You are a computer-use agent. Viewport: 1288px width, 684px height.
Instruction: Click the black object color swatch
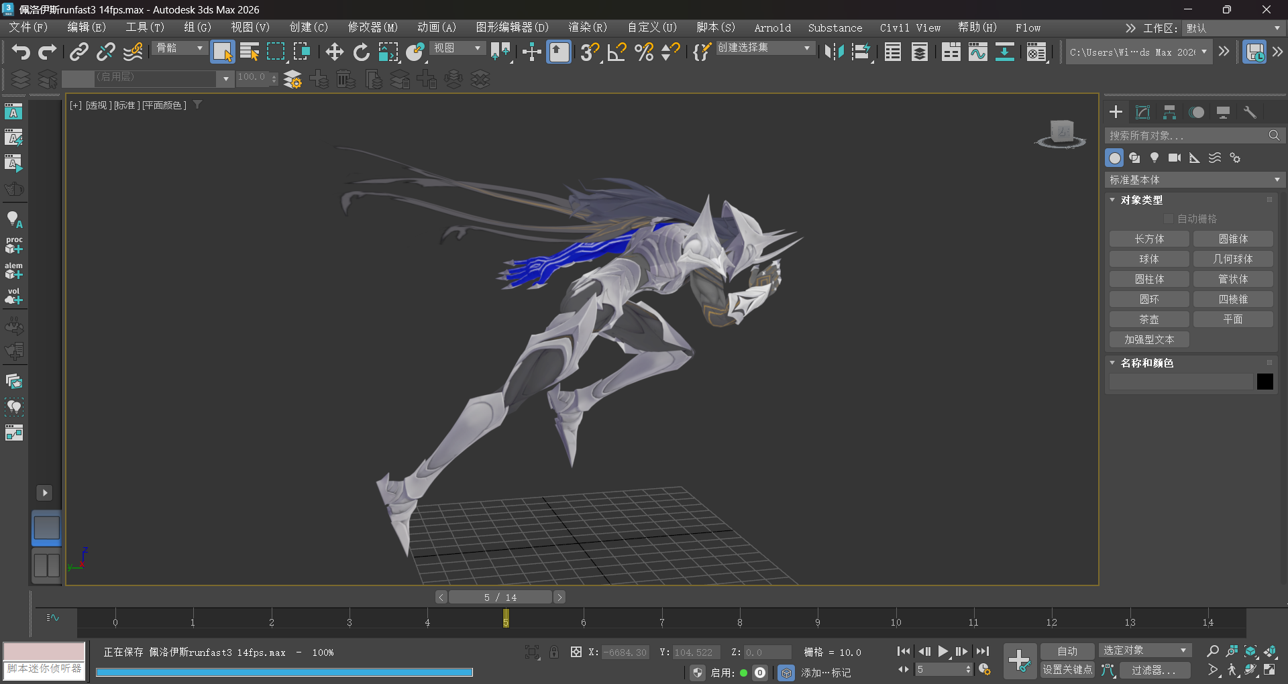pyautogui.click(x=1265, y=382)
